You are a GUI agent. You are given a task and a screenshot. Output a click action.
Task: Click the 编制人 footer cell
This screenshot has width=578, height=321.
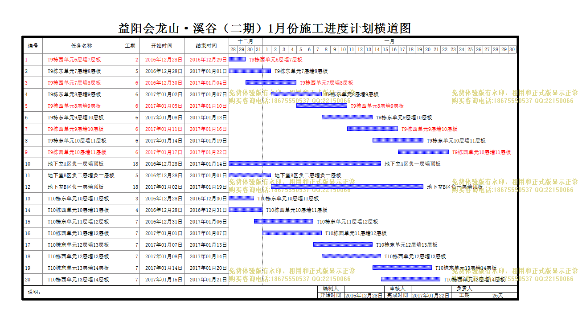(331, 288)
